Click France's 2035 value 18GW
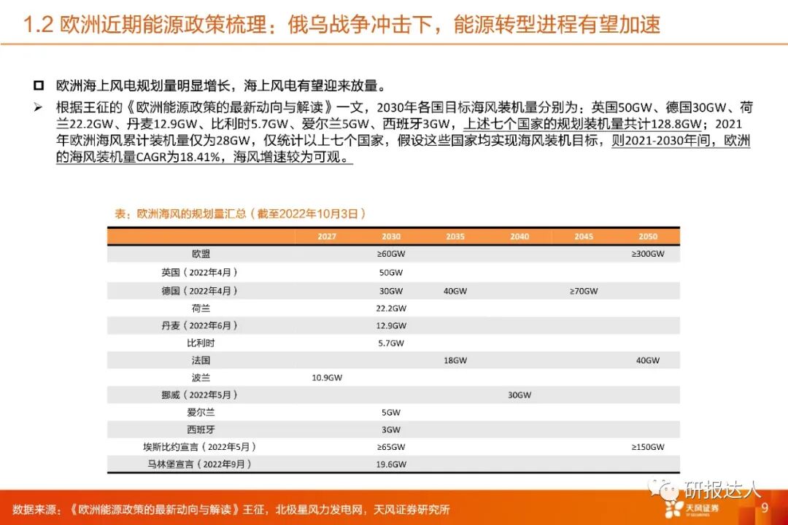Viewport: 788px width, 525px height. click(x=455, y=360)
